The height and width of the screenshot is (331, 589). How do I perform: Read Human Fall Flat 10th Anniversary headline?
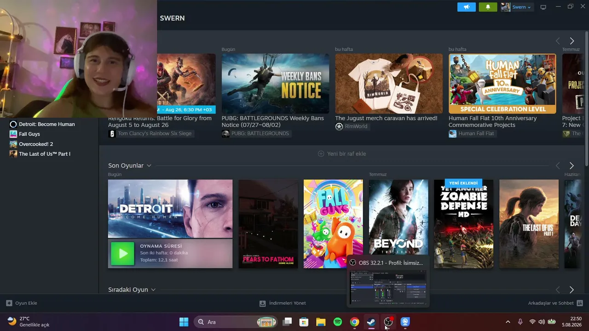(x=493, y=121)
